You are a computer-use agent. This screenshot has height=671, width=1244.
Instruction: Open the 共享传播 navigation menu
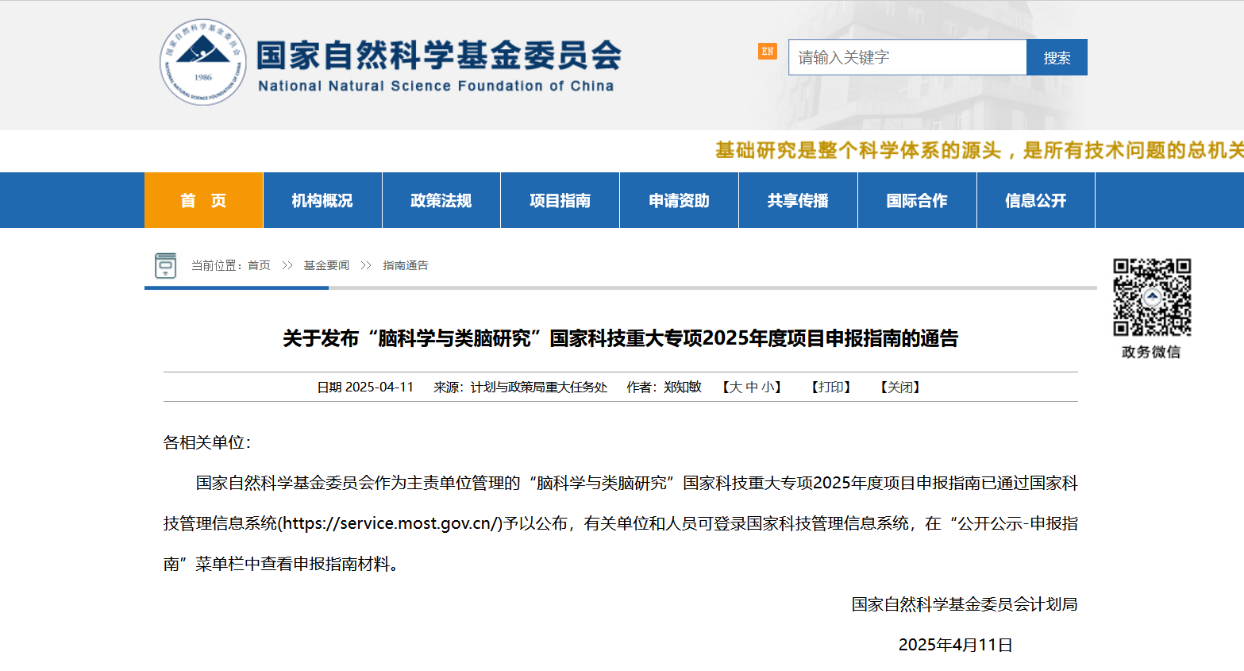click(798, 200)
